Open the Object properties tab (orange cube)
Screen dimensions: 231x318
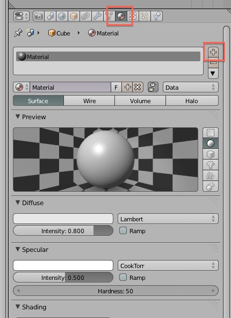click(x=74, y=16)
